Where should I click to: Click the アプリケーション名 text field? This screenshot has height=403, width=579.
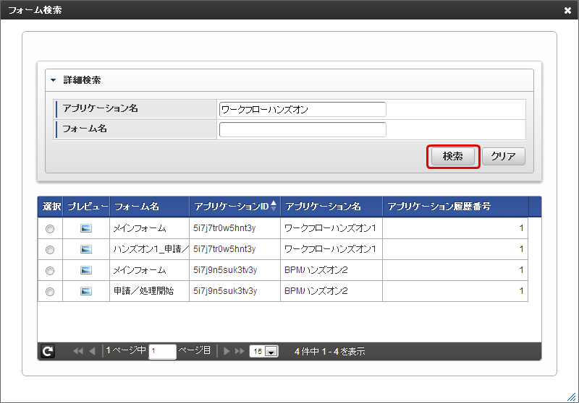(303, 109)
